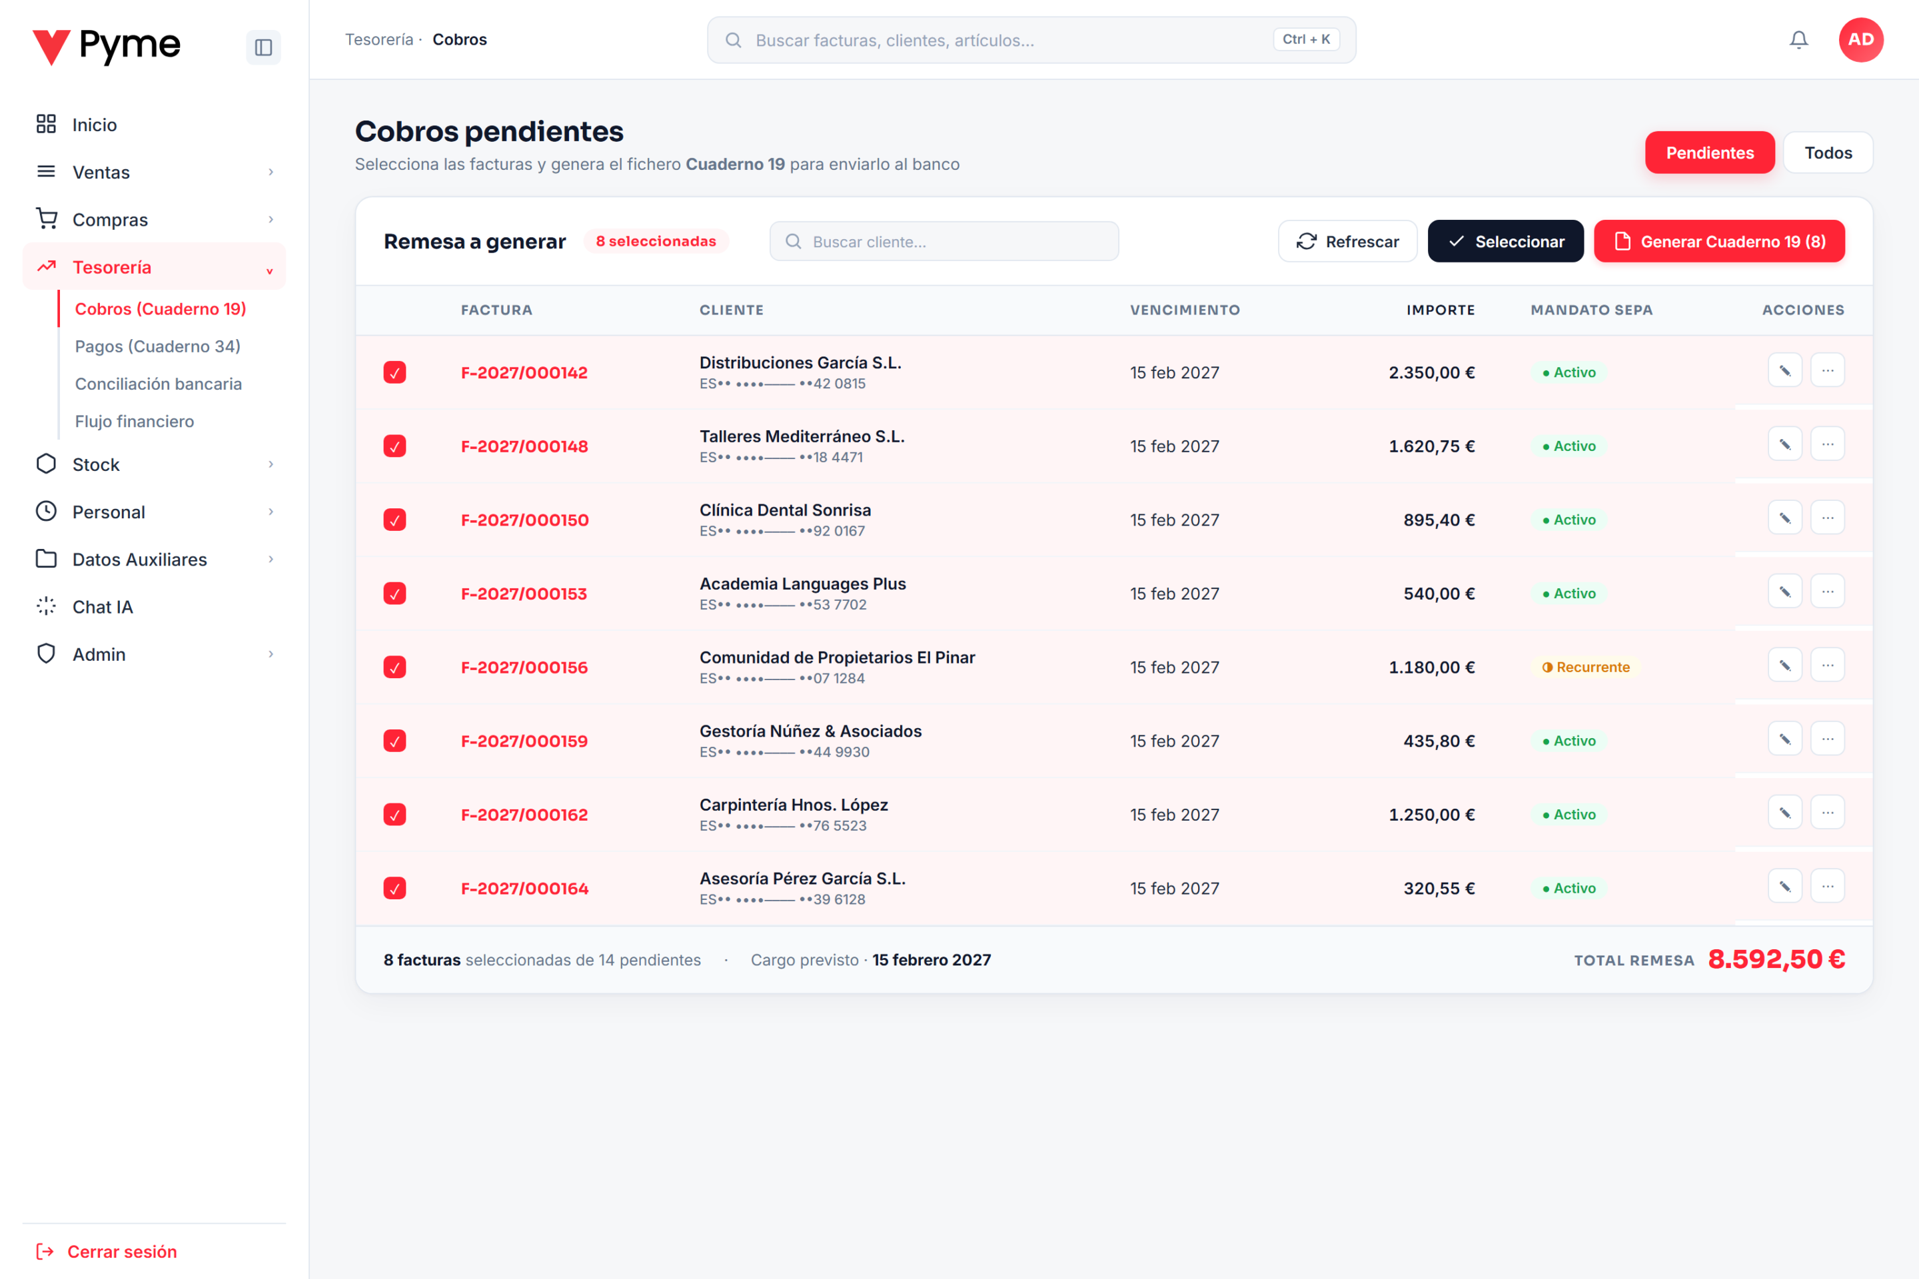Open the AD user avatar menu
Viewport: 1919px width, 1279px height.
(1860, 40)
